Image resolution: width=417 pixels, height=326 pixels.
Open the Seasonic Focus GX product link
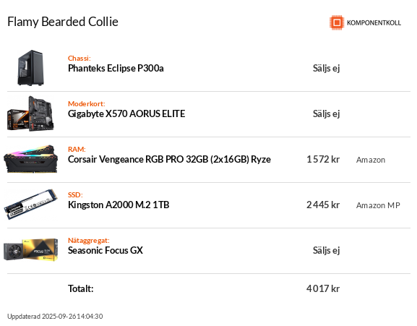coord(106,250)
